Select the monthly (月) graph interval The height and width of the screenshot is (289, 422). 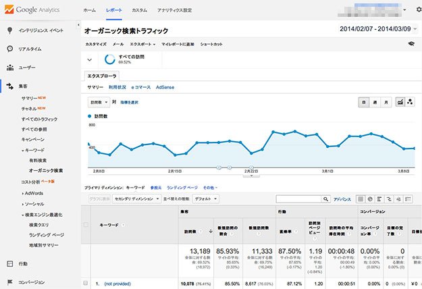386,102
